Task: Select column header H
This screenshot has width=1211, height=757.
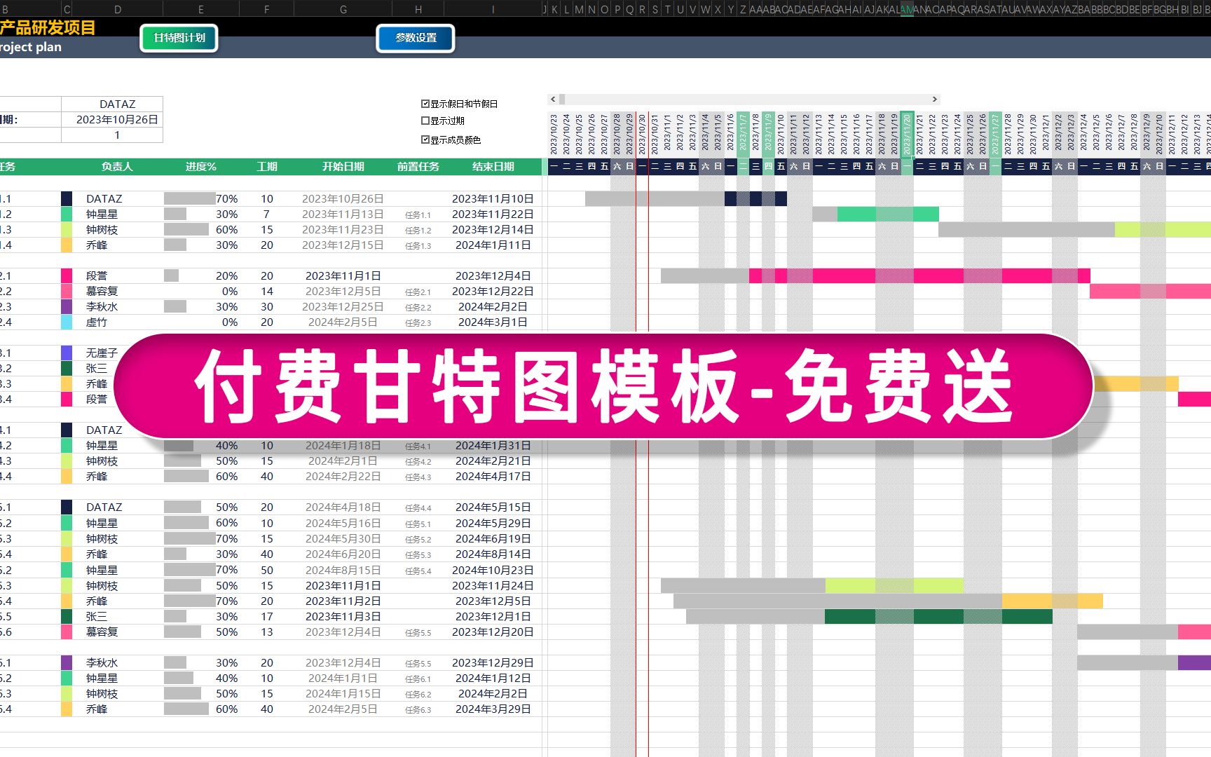Action: (418, 9)
